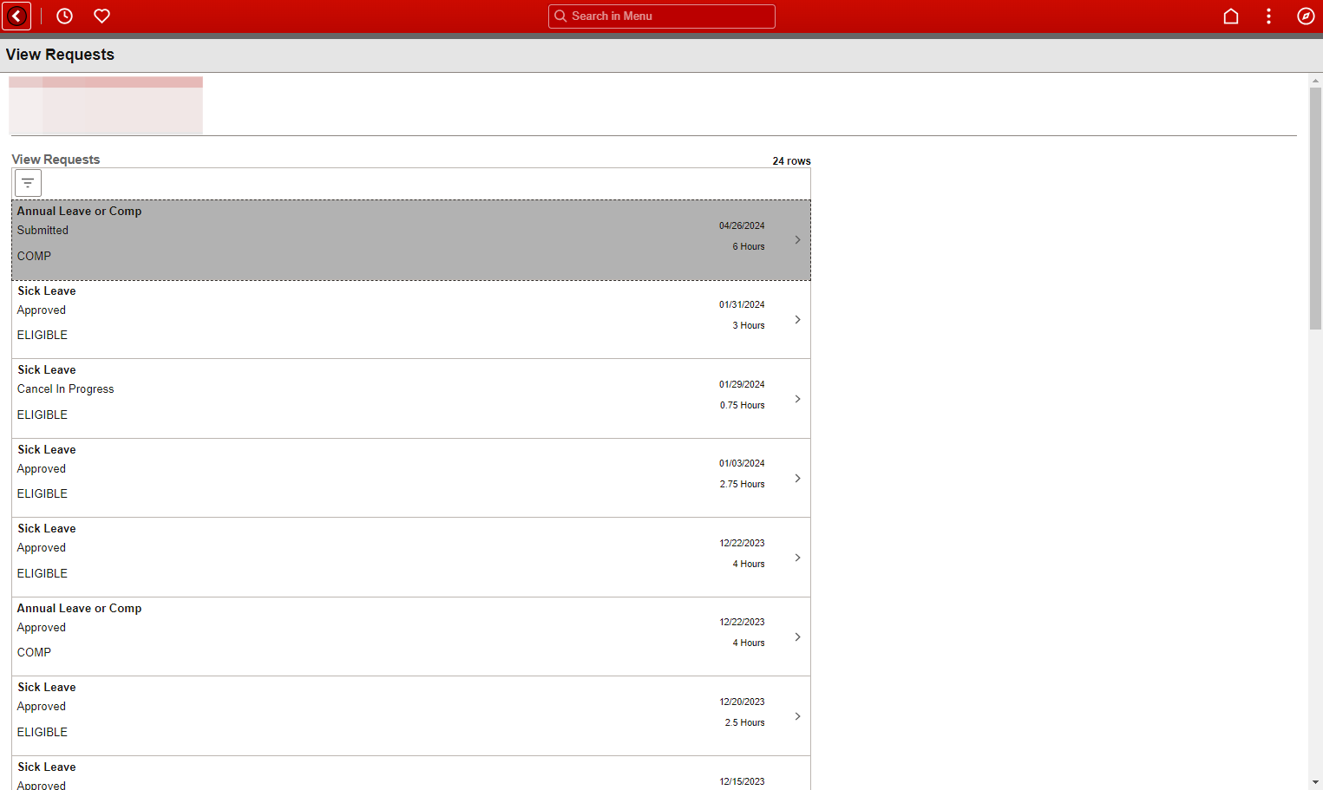Click the '6 Hours' value

tap(748, 246)
